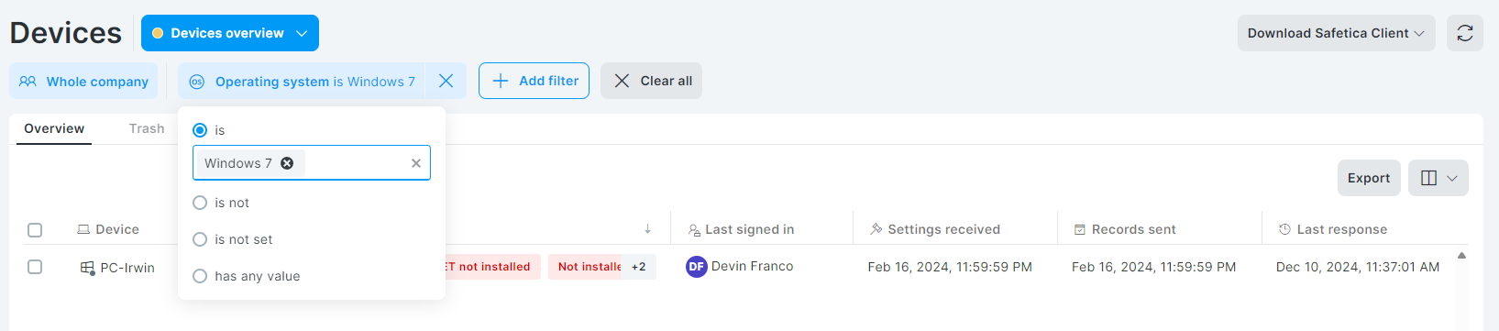Screen dimensions: 1499x331
Task: Expand the +2 hidden status tags
Action: [x=639, y=267]
